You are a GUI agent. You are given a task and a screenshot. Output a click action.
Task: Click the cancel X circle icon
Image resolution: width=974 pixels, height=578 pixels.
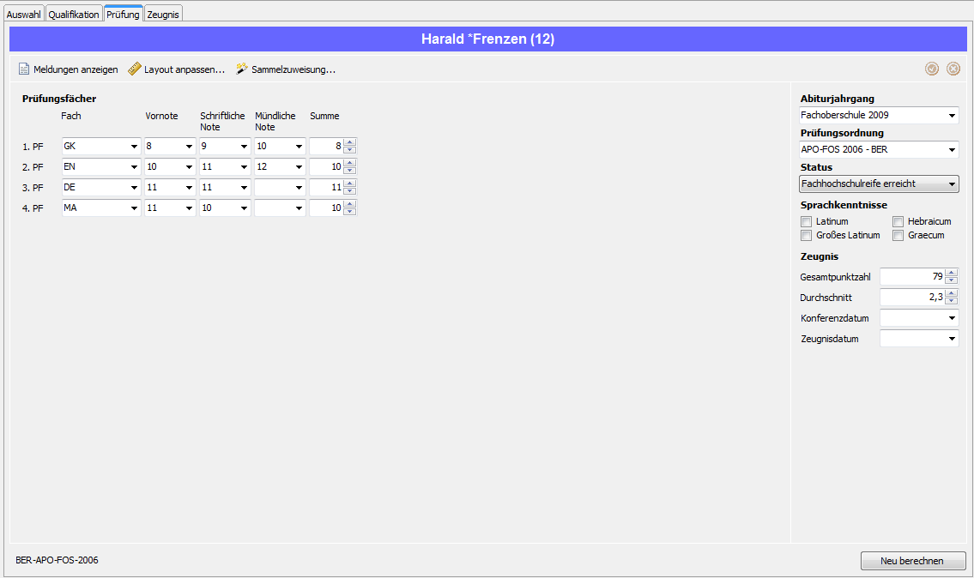(x=953, y=69)
